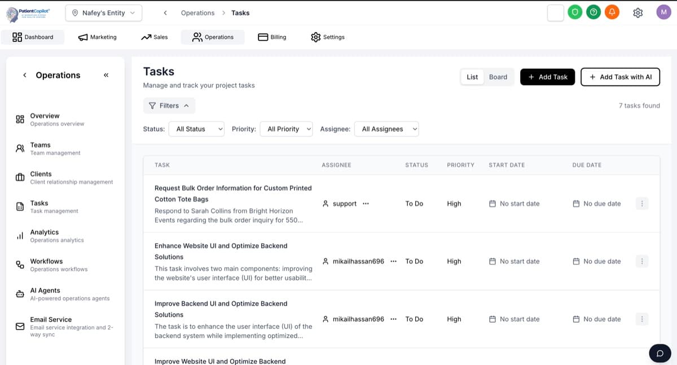This screenshot has height=365, width=677.
Task: Open Enhance Website UI and Optimize task
Action: click(x=221, y=251)
